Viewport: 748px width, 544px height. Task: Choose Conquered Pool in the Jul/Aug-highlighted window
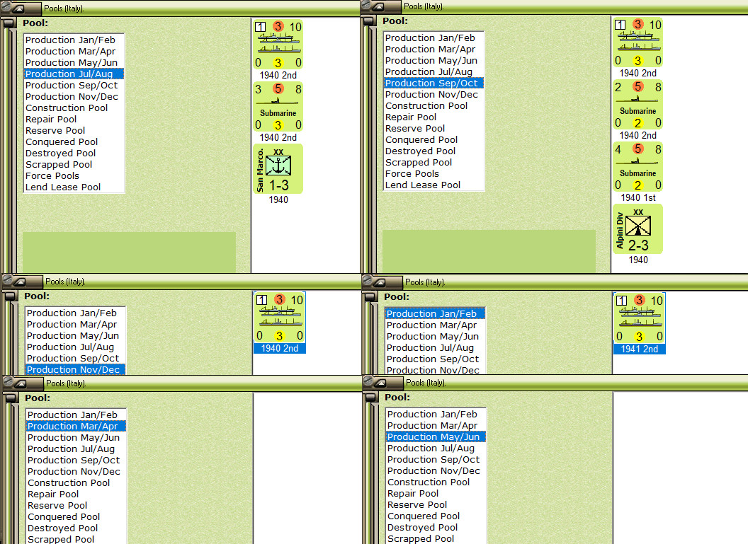[x=74, y=142]
